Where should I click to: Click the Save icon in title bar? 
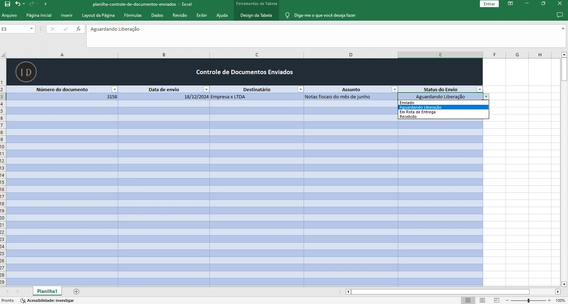click(7, 4)
